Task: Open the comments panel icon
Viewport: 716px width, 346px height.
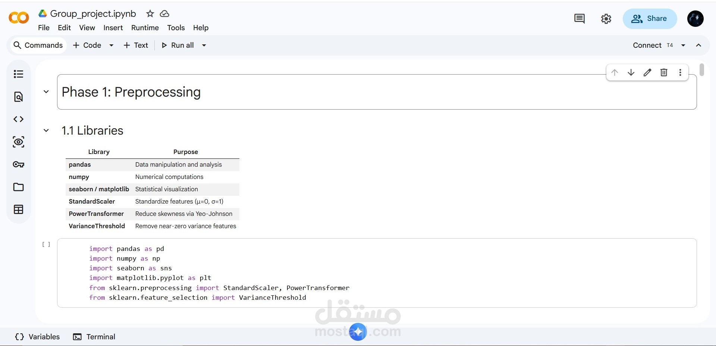Action: click(x=580, y=19)
